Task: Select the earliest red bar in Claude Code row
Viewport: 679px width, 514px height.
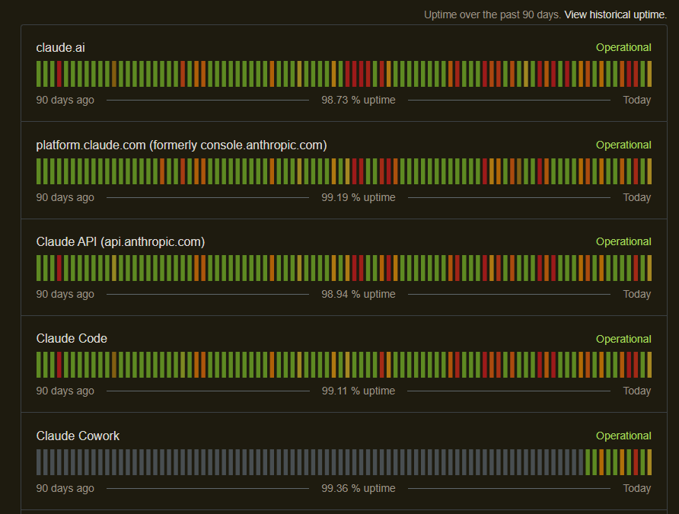Action: point(59,365)
